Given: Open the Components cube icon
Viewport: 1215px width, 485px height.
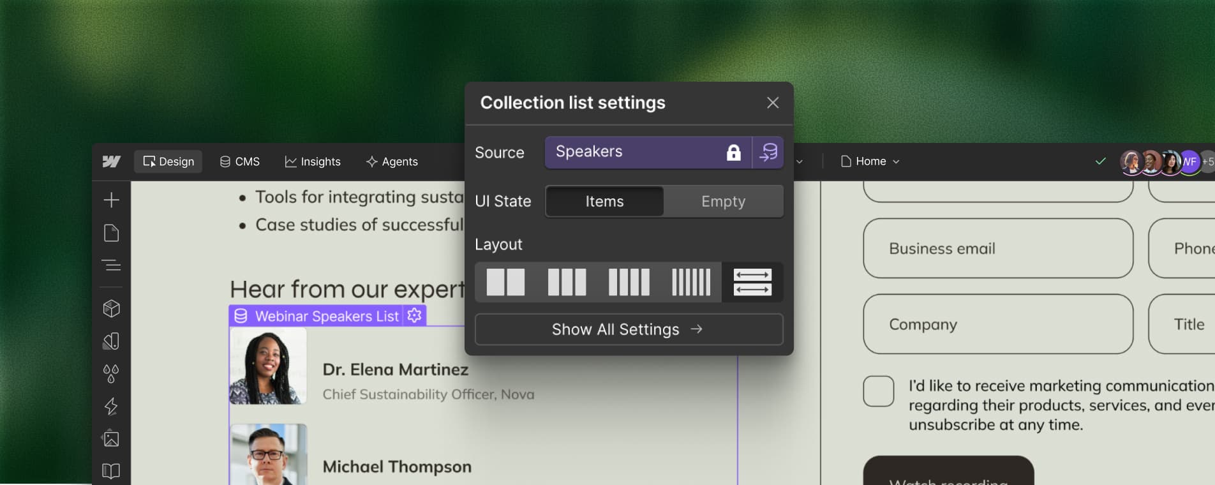Looking at the screenshot, I should [112, 309].
